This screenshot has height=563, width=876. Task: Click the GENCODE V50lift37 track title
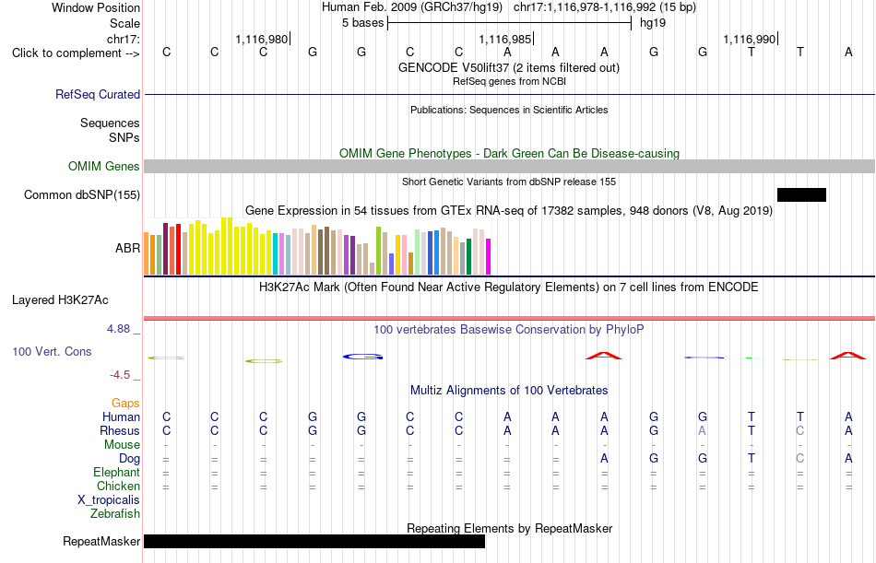(x=508, y=67)
